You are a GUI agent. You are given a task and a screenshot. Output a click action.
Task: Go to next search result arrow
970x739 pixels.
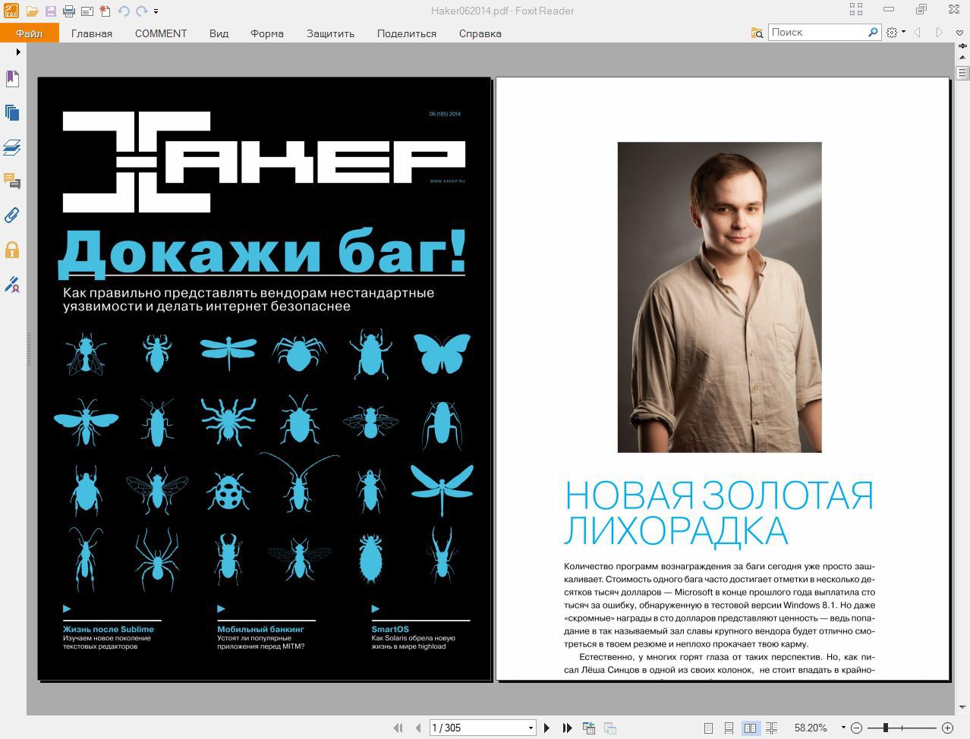(939, 33)
